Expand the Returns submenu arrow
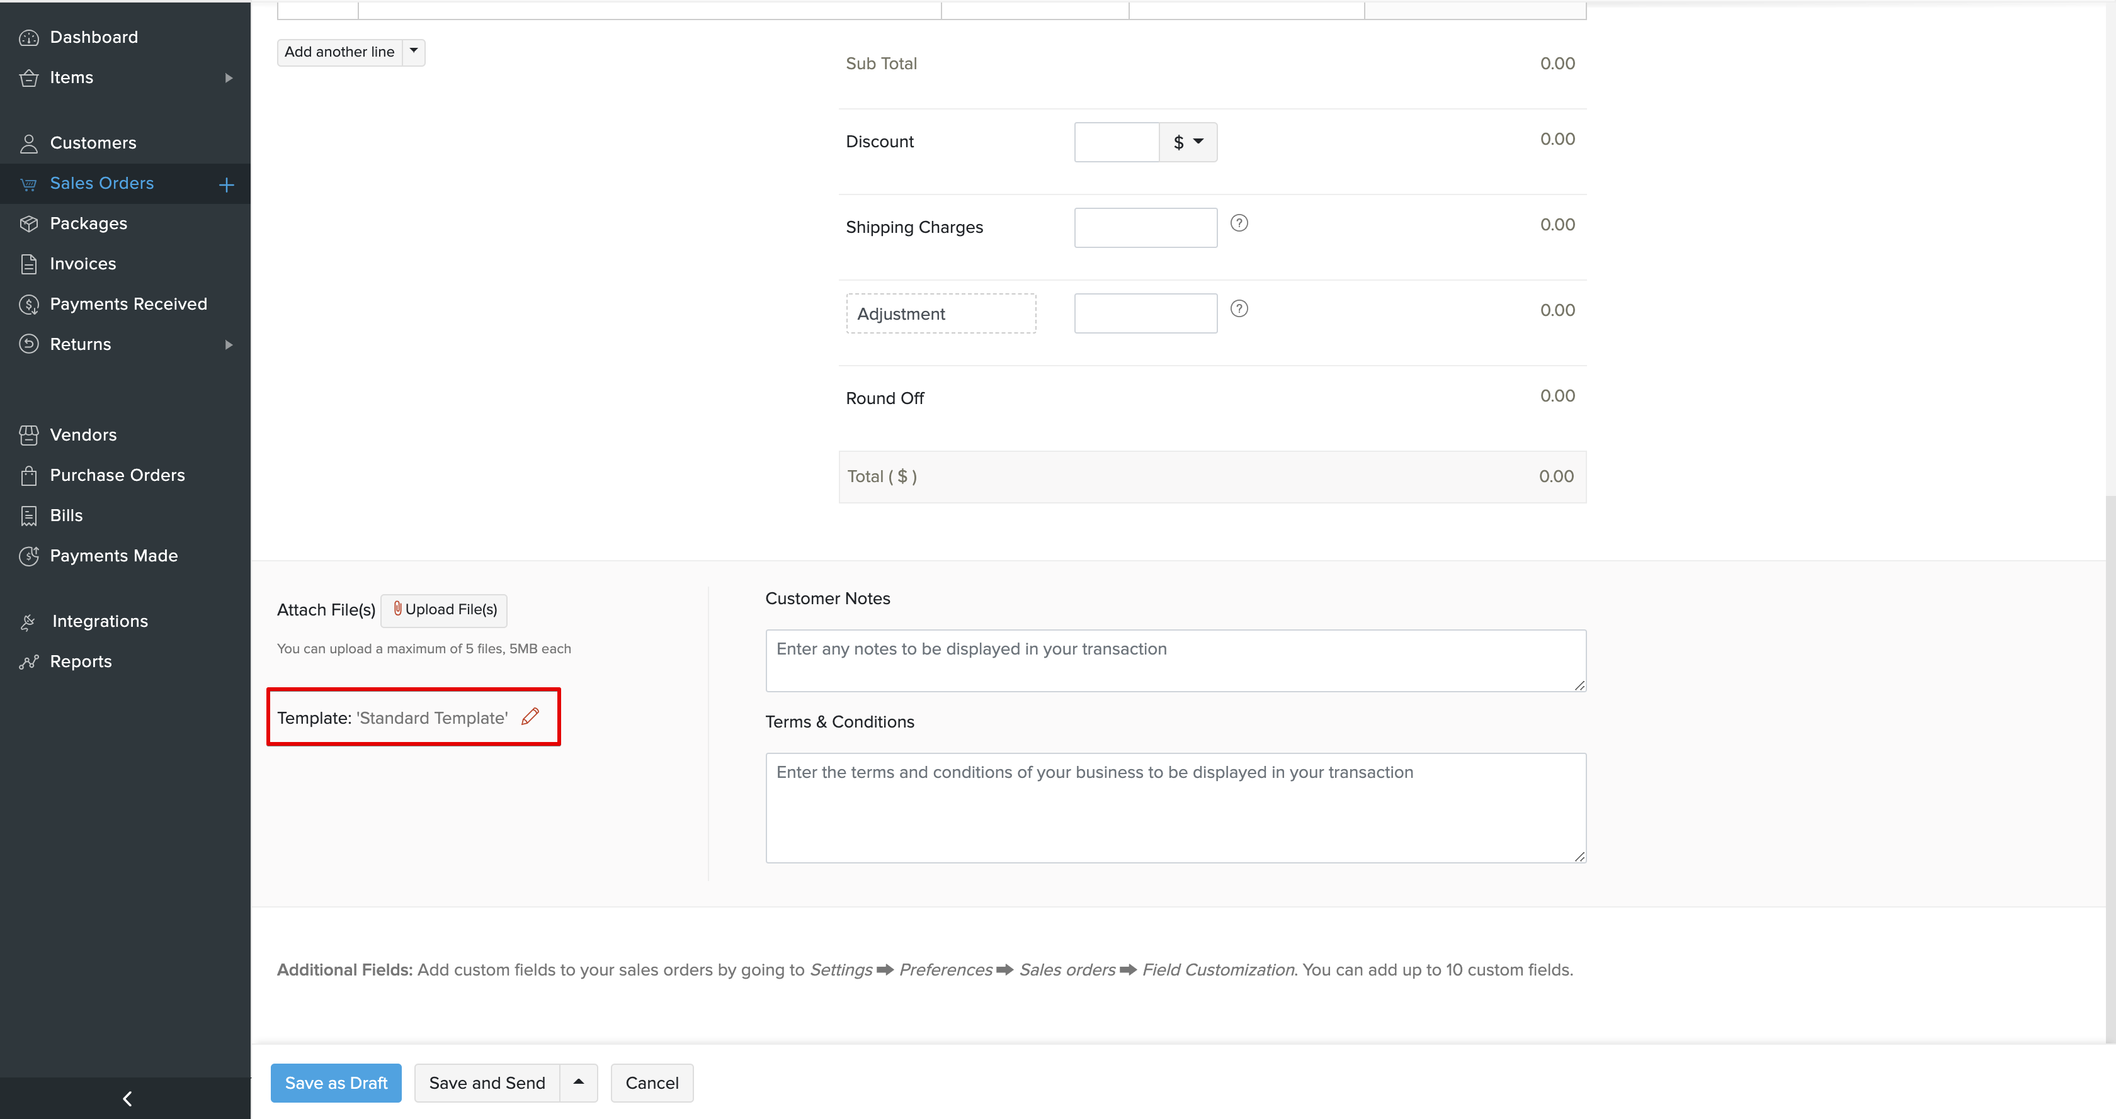This screenshot has height=1119, width=2116. tap(229, 345)
